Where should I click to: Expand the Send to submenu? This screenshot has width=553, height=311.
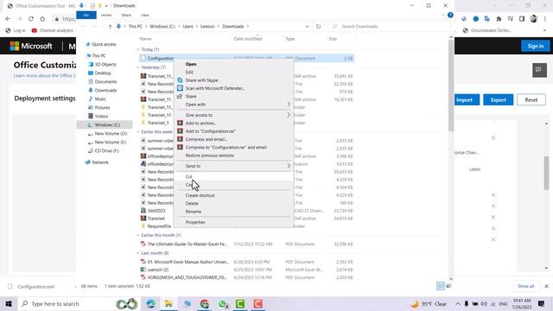pyautogui.click(x=233, y=166)
